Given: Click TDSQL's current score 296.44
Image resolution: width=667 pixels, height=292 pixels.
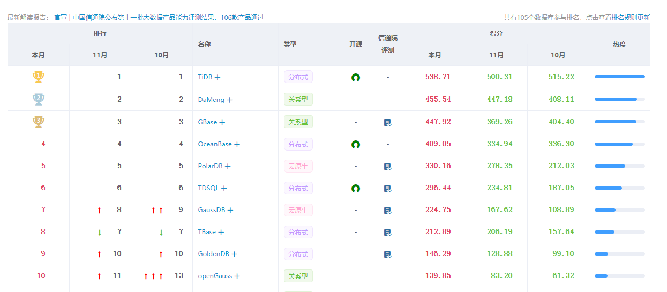Looking at the screenshot, I should [x=438, y=188].
